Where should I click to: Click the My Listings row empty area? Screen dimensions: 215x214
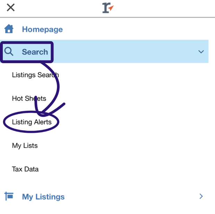pos(132,197)
